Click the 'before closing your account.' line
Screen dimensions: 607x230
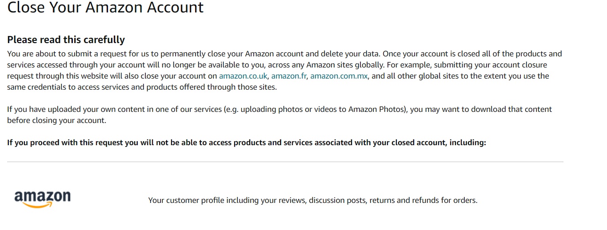click(57, 120)
